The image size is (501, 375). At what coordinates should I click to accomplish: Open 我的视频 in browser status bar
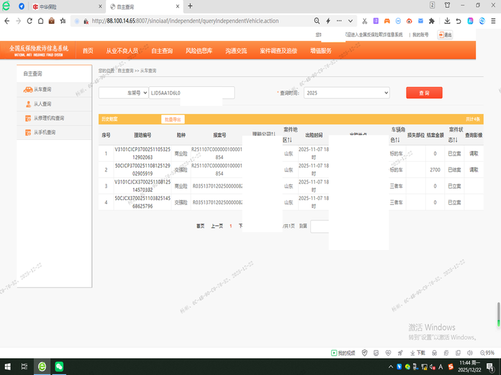343,352
